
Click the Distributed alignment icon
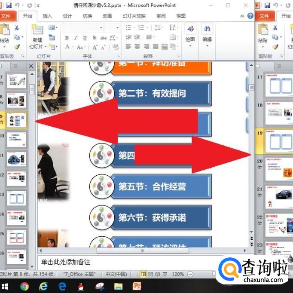click(x=164, y=47)
